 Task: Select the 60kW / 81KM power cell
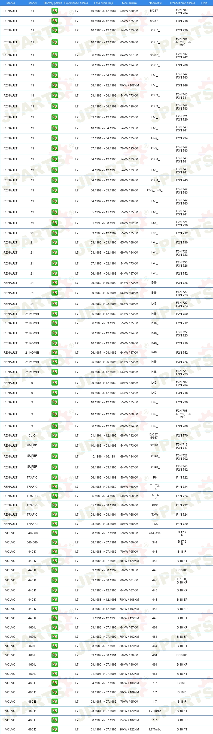[x=129, y=580]
